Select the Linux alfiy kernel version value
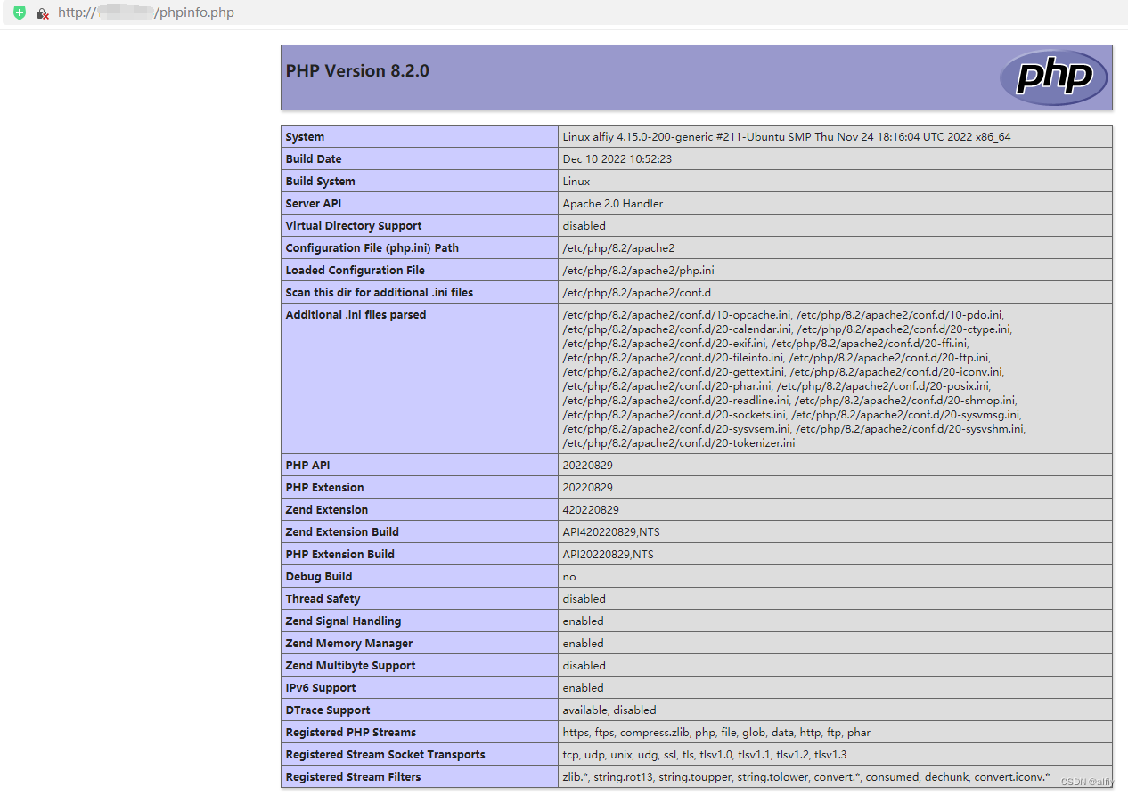 (787, 137)
